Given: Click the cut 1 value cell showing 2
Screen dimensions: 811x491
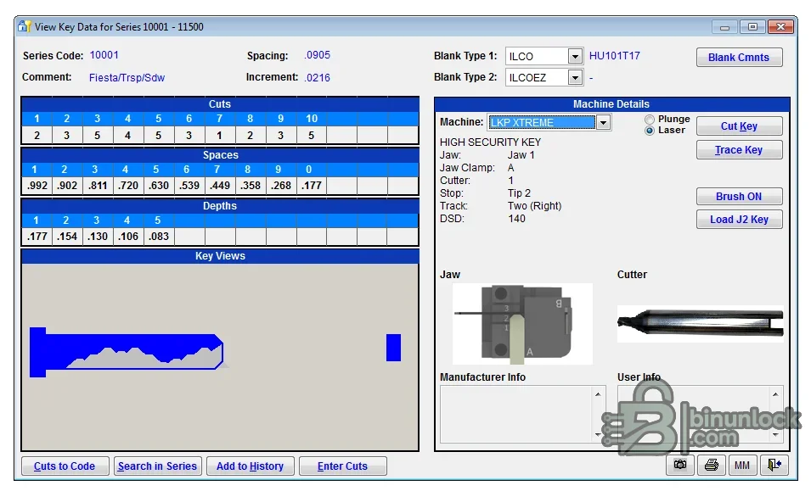Looking at the screenshot, I should (37, 136).
